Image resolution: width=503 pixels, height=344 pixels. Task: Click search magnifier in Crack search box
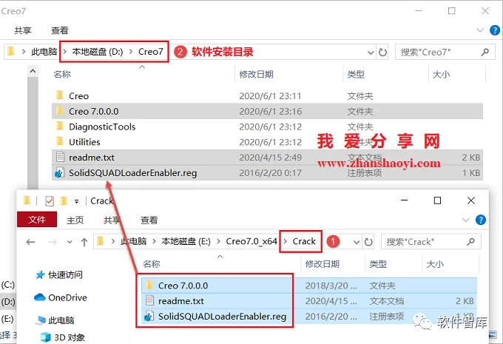[470, 241]
